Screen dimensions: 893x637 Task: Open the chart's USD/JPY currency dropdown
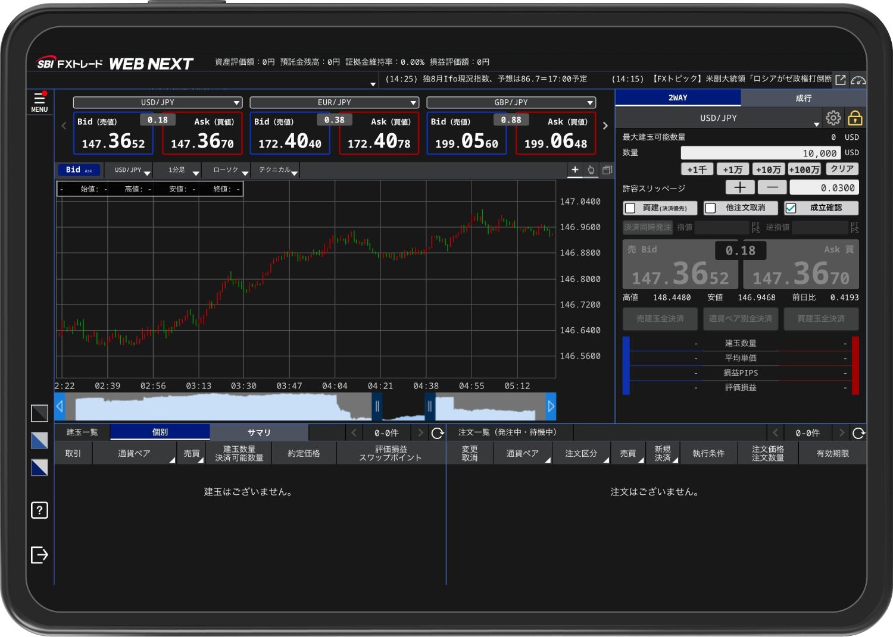(128, 170)
